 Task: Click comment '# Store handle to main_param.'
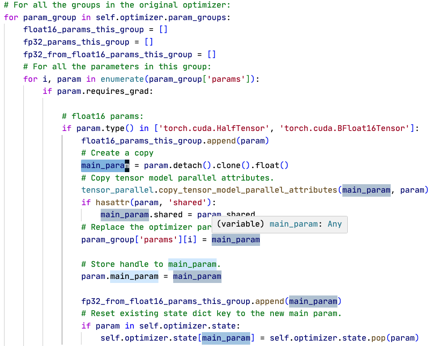click(151, 264)
